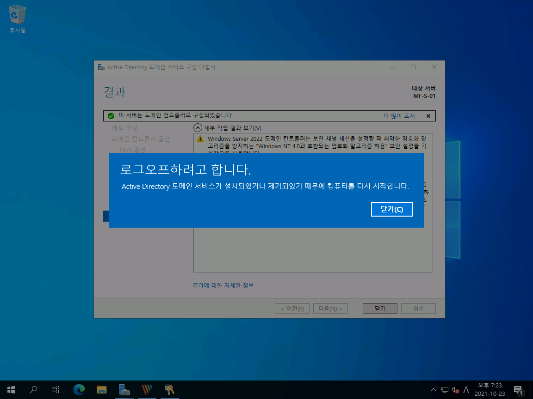The width and height of the screenshot is (533, 399).
Task: Click the 취소 button in wizard
Action: point(418,308)
